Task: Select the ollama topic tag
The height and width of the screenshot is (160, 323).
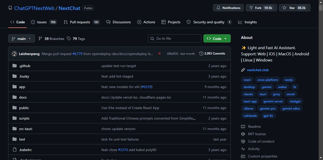Action: [248, 109]
